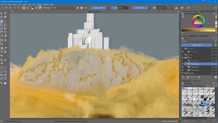This screenshot has height=123, width=218.
Task: Click the Redo arrow in the toolbar
Action: tap(18, 8)
